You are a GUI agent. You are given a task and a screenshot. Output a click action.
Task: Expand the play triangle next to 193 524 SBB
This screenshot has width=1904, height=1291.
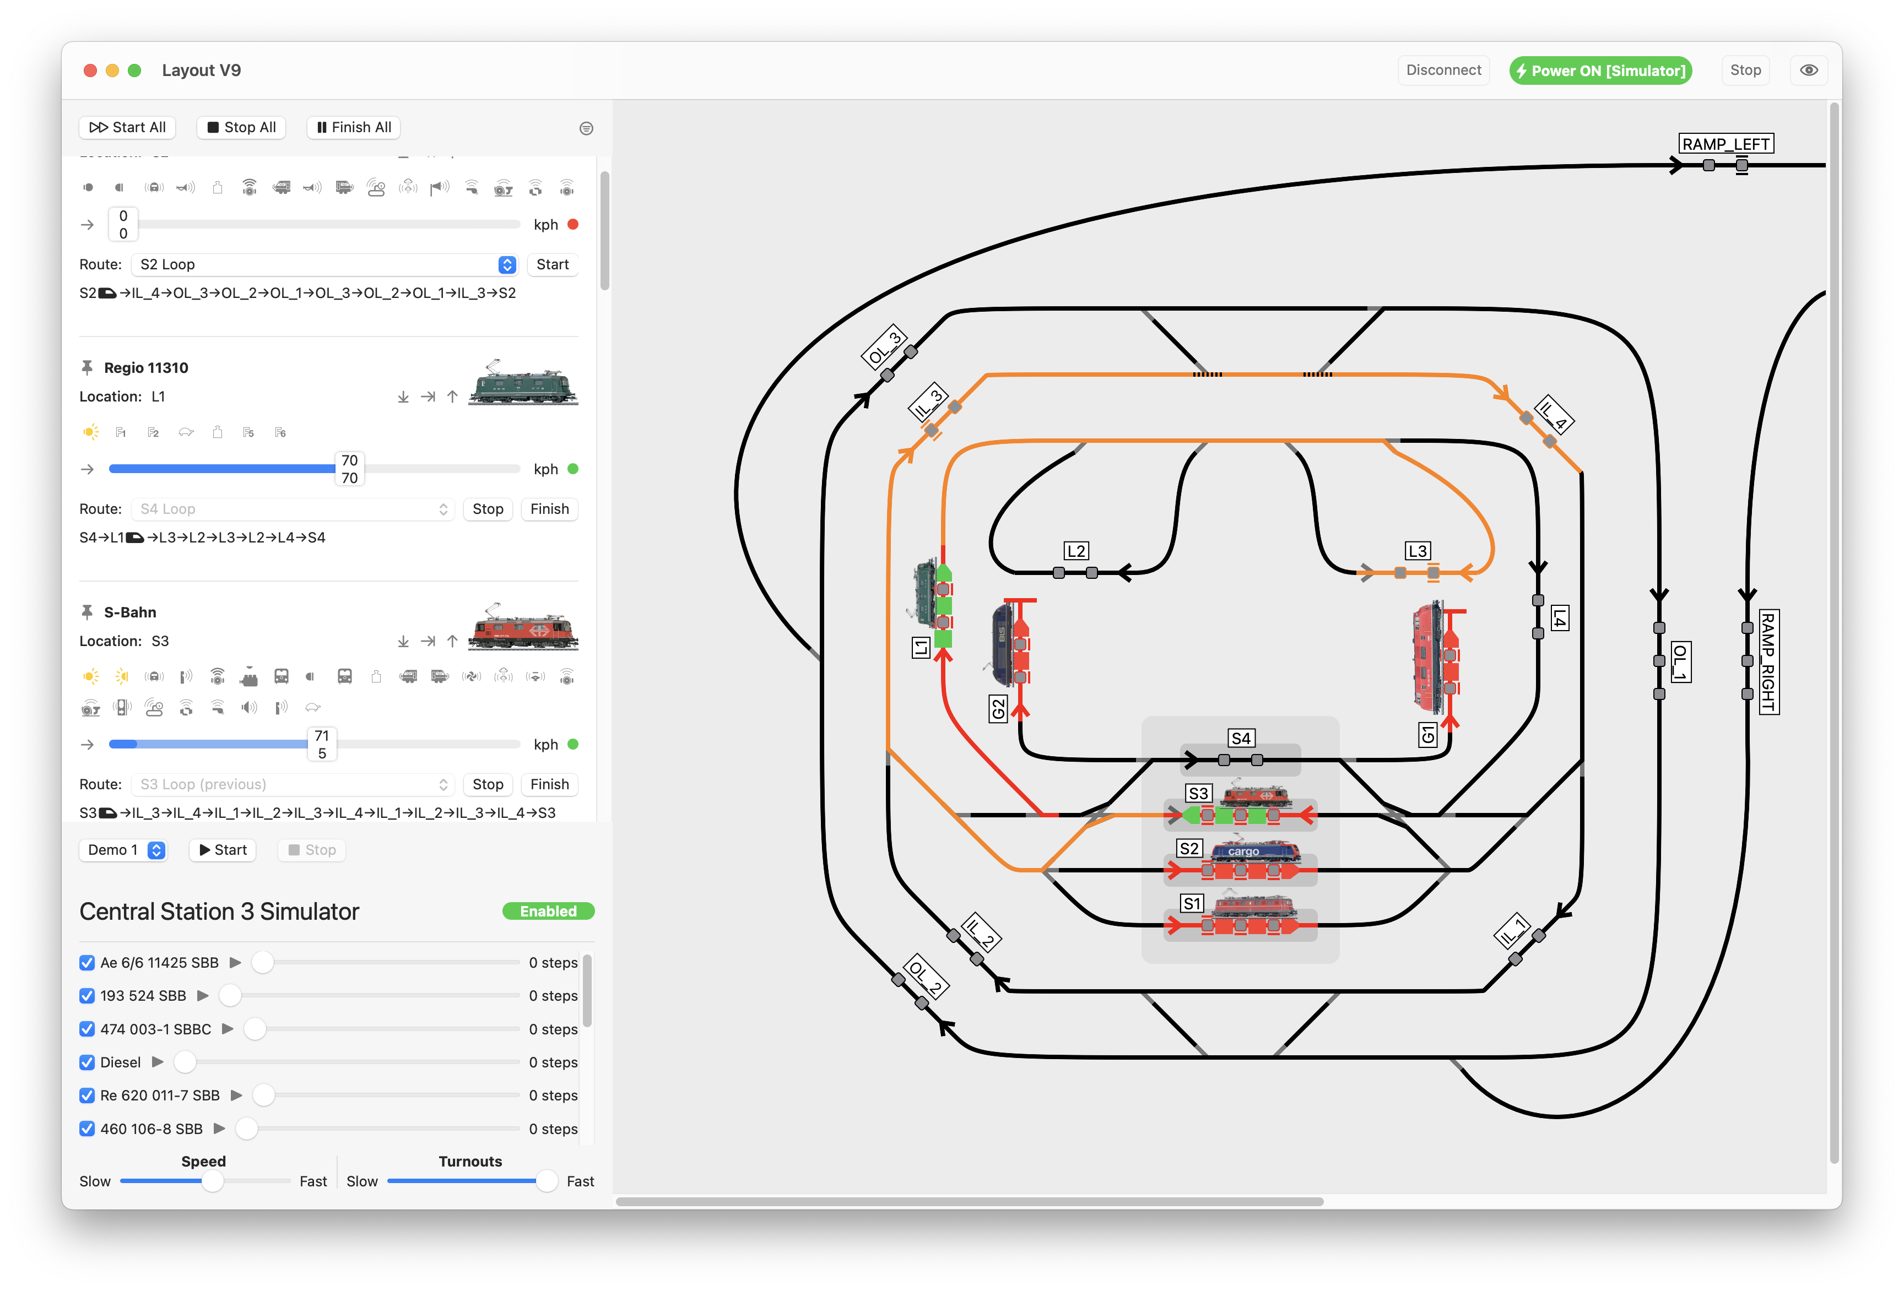pyautogui.click(x=203, y=996)
